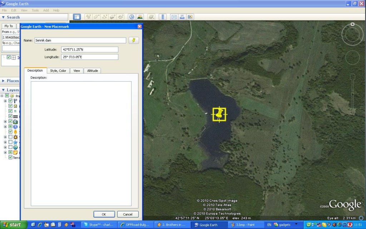Image resolution: width=366 pixels, height=229 pixels.
Task: Switch to the Style, Color tab
Action: click(58, 71)
